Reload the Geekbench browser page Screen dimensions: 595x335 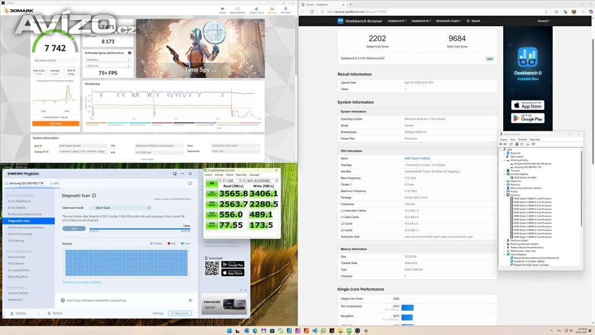tap(312, 12)
